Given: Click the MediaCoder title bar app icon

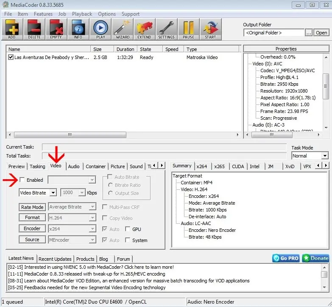Looking at the screenshot, I should 5,5.
